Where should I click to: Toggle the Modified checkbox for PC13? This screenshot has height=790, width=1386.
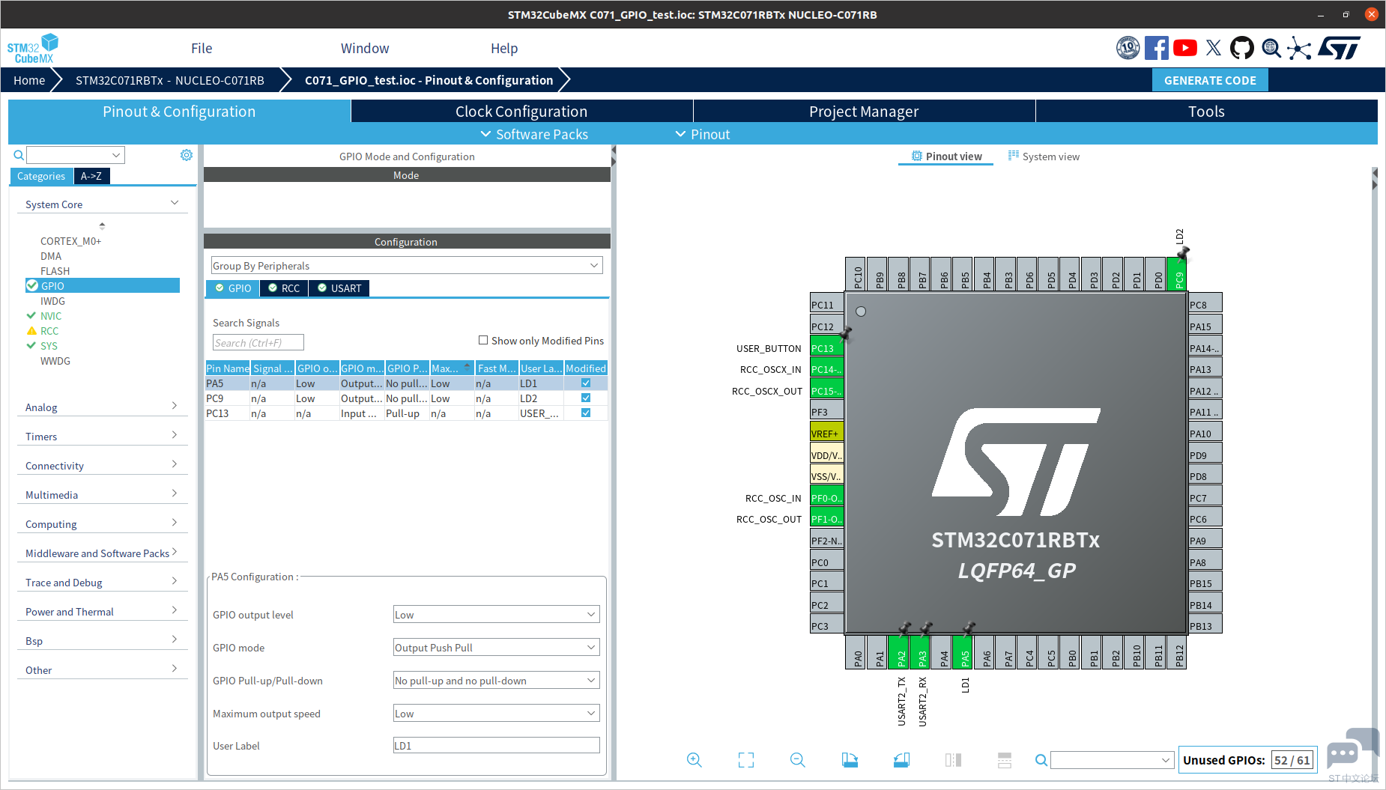[586, 413]
